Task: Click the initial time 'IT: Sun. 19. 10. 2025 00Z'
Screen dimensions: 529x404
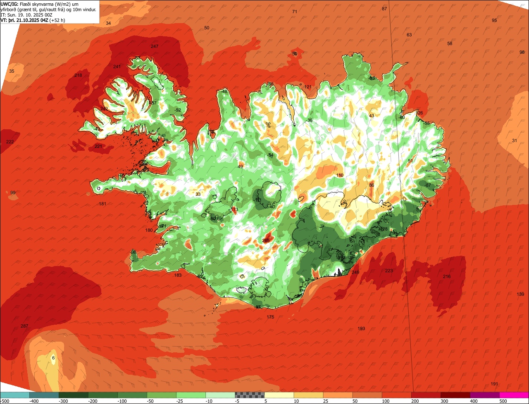Action: [x=26, y=14]
